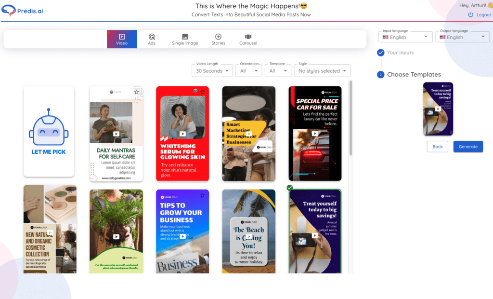This screenshot has width=493, height=299.
Task: Play the fern plant template video
Action: pyautogui.click(x=116, y=237)
